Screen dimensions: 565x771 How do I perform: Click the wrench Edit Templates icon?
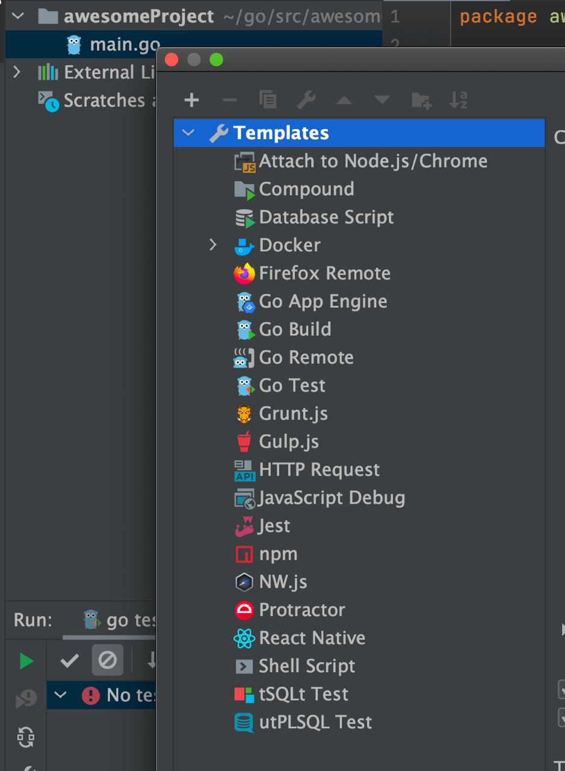306,100
